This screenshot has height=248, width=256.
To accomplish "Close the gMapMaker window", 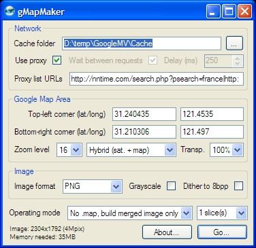I will coord(244,12).
